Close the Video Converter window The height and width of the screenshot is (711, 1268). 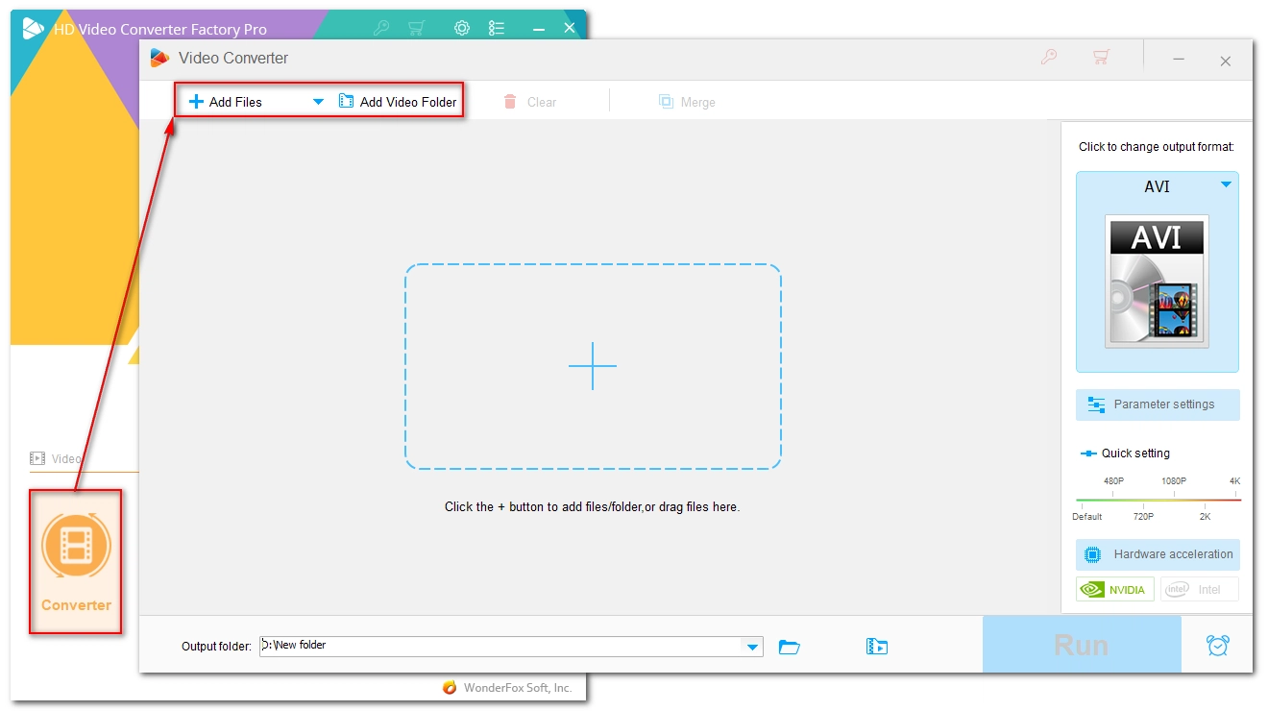[1226, 61]
